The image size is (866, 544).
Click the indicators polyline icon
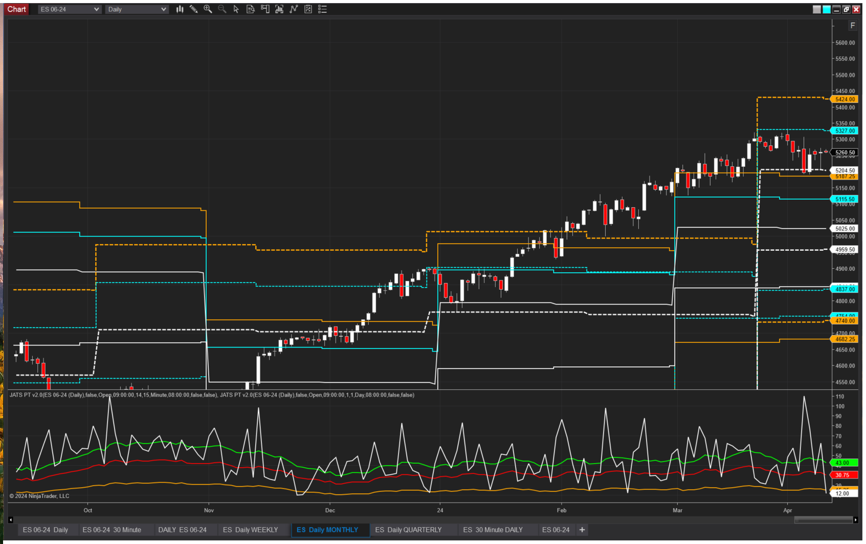(293, 9)
